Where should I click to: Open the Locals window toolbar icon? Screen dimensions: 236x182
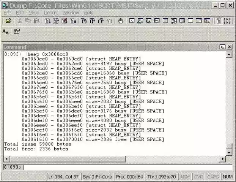[x=149, y=21]
